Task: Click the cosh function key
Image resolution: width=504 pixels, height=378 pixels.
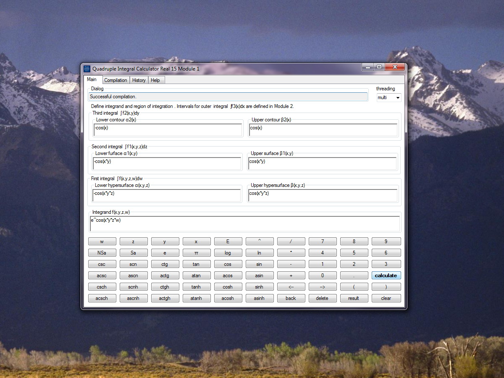Action: 228,287
